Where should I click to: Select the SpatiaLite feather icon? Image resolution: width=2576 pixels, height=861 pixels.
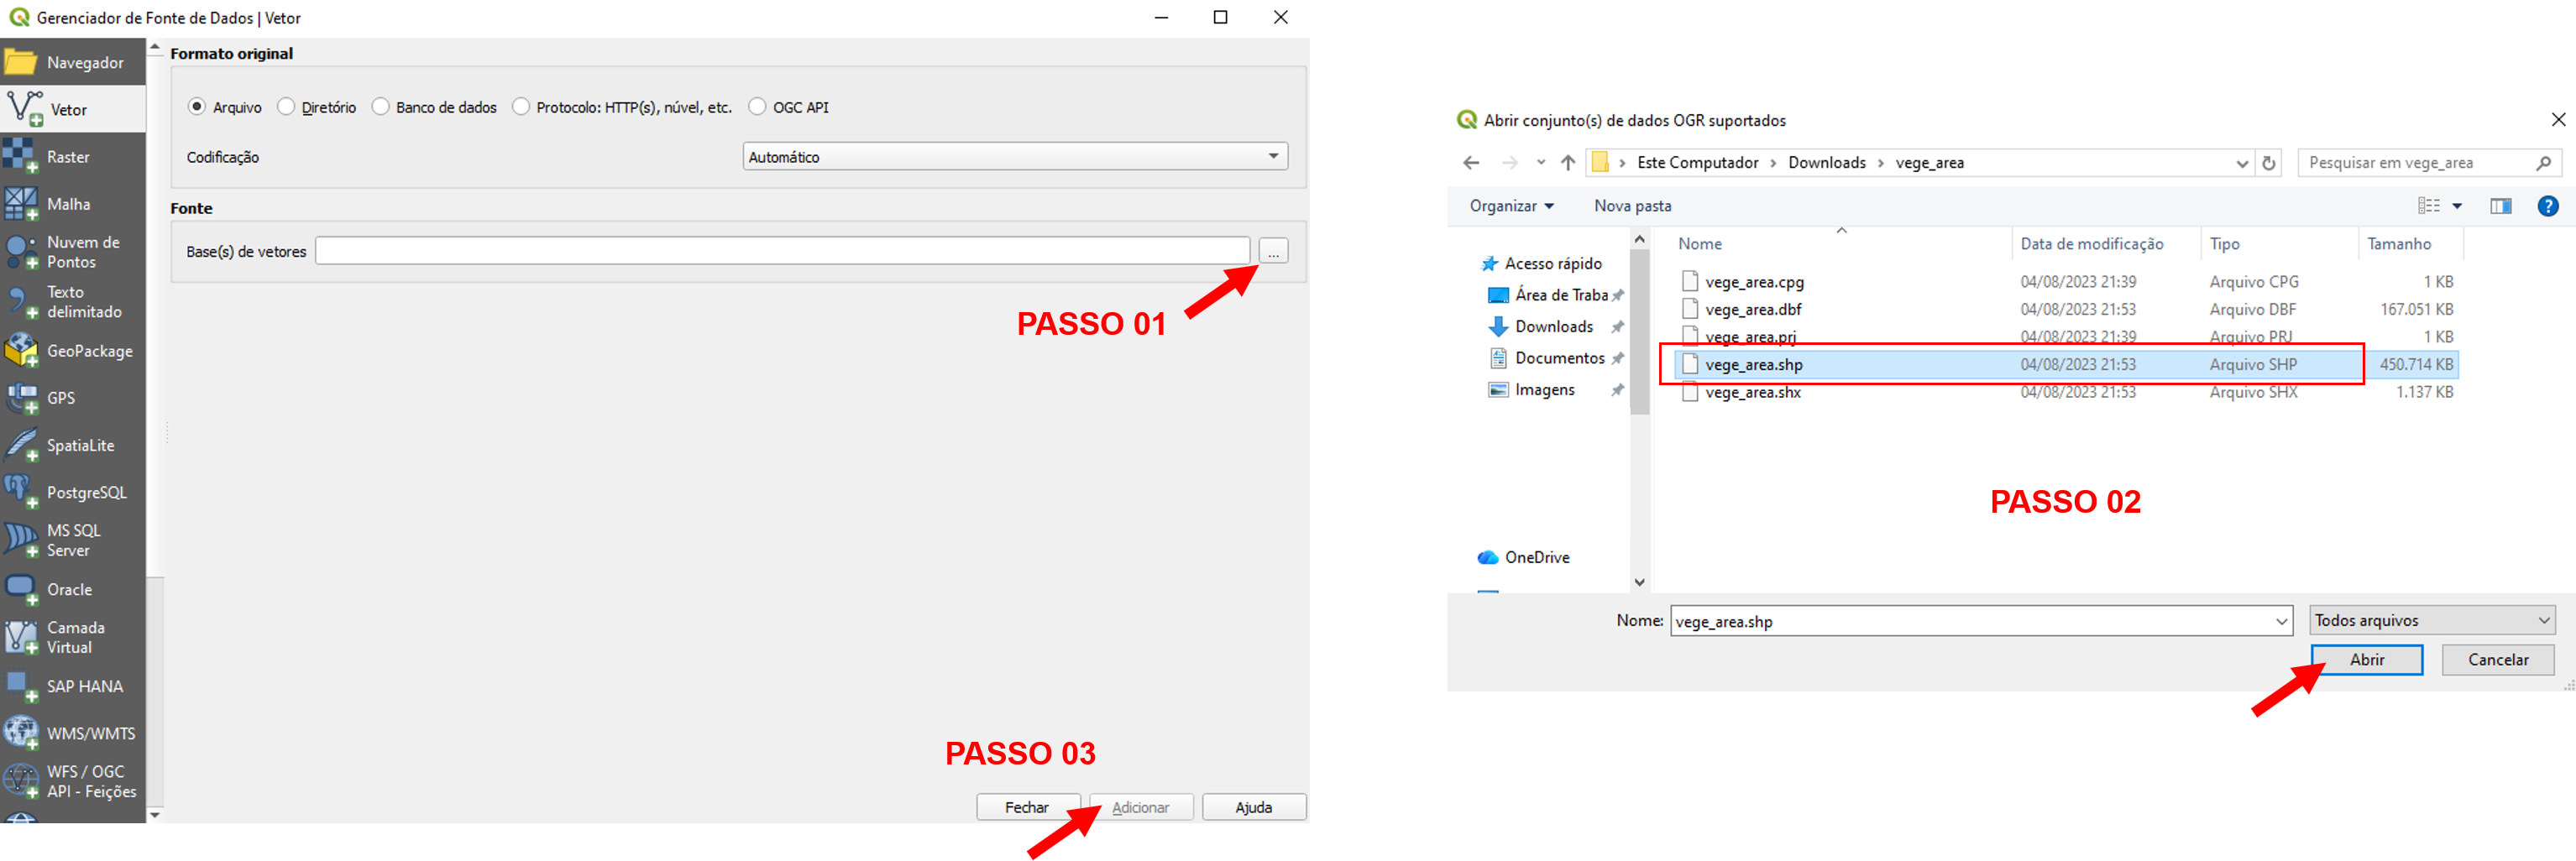pos(21,445)
